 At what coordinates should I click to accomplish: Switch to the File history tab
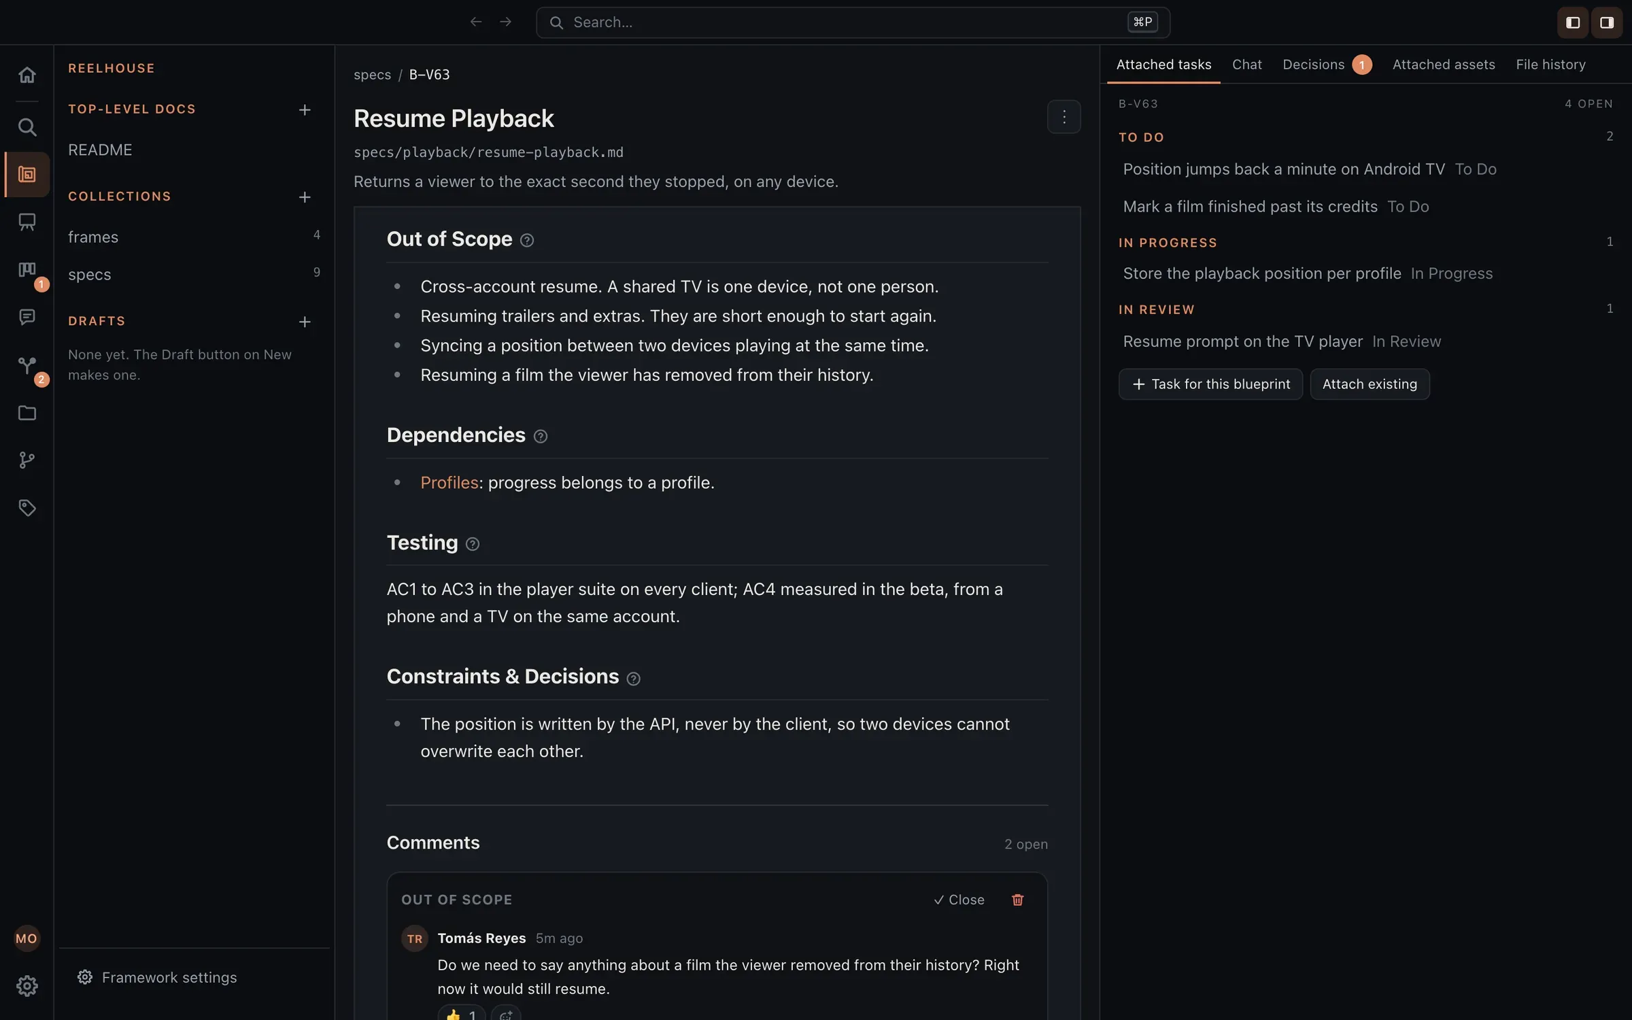pos(1550,65)
